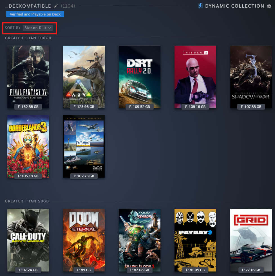Click the F: 81.05 GB size label
Screen dimensions: 275x276
coord(195,270)
